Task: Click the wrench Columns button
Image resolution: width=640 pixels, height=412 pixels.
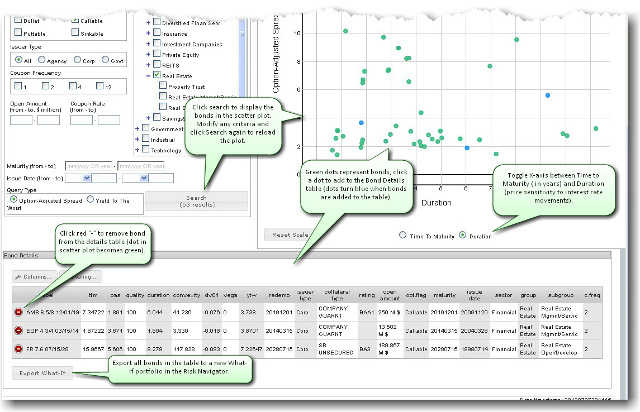Action: point(33,276)
